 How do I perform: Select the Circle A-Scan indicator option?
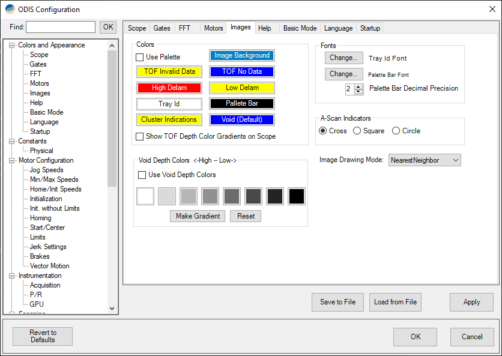pyautogui.click(x=396, y=131)
